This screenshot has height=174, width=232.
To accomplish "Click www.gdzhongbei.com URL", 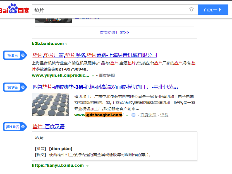I will pyautogui.click(x=99, y=115).
